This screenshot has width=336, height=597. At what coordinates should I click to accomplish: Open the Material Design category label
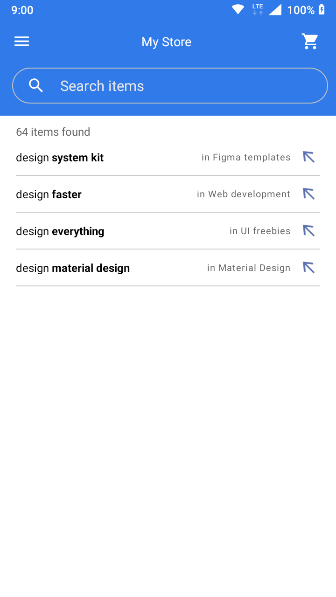249,268
